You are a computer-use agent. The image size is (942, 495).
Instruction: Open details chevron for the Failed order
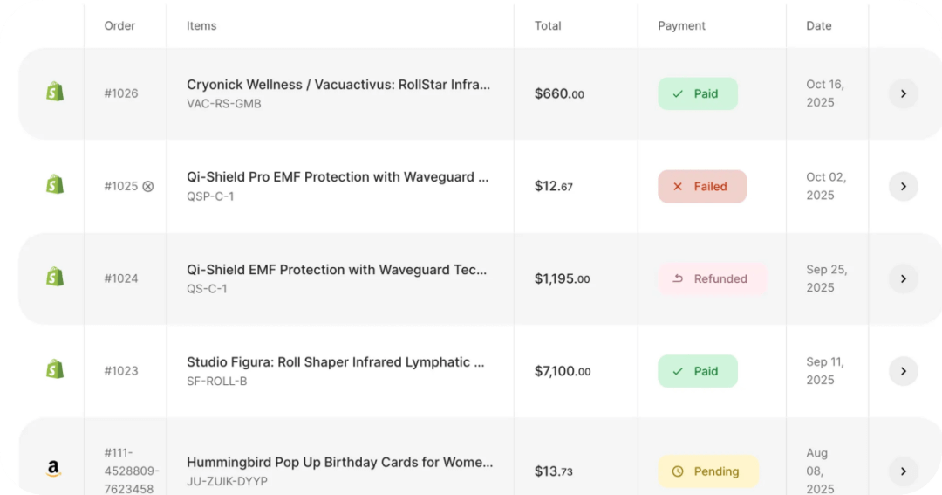(x=903, y=186)
